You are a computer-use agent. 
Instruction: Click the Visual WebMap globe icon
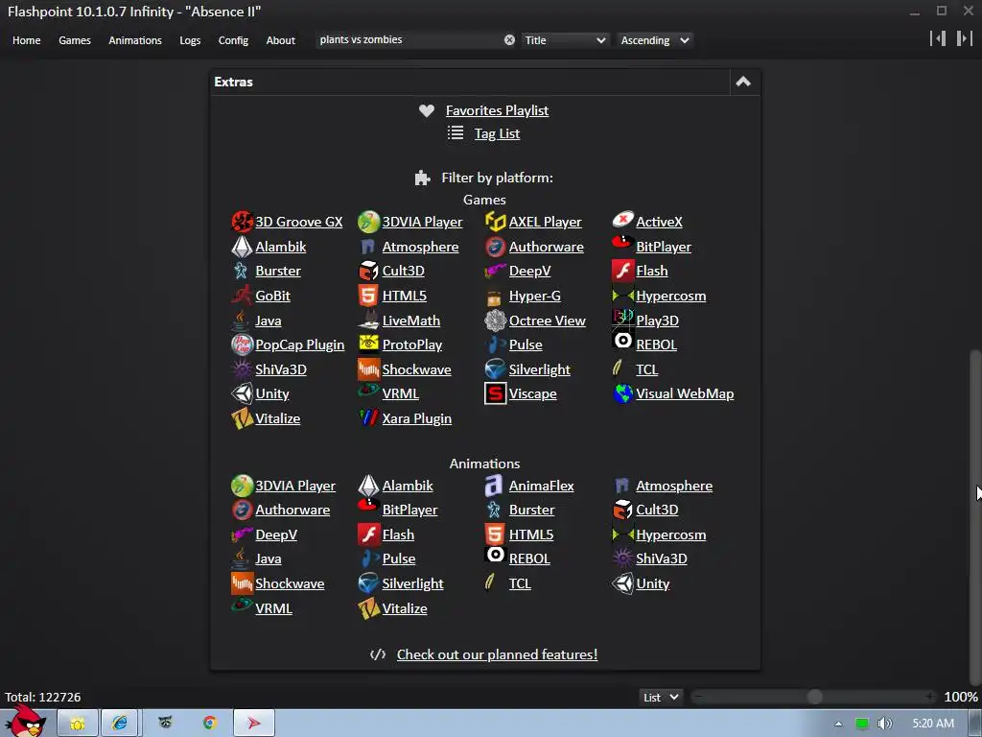(622, 393)
